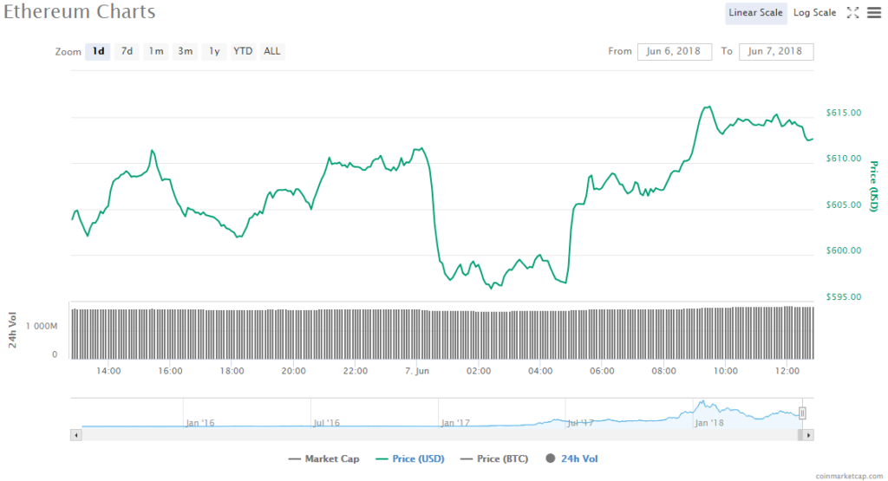Set zoom to 1m
This screenshot has width=888, height=481.
click(x=156, y=51)
